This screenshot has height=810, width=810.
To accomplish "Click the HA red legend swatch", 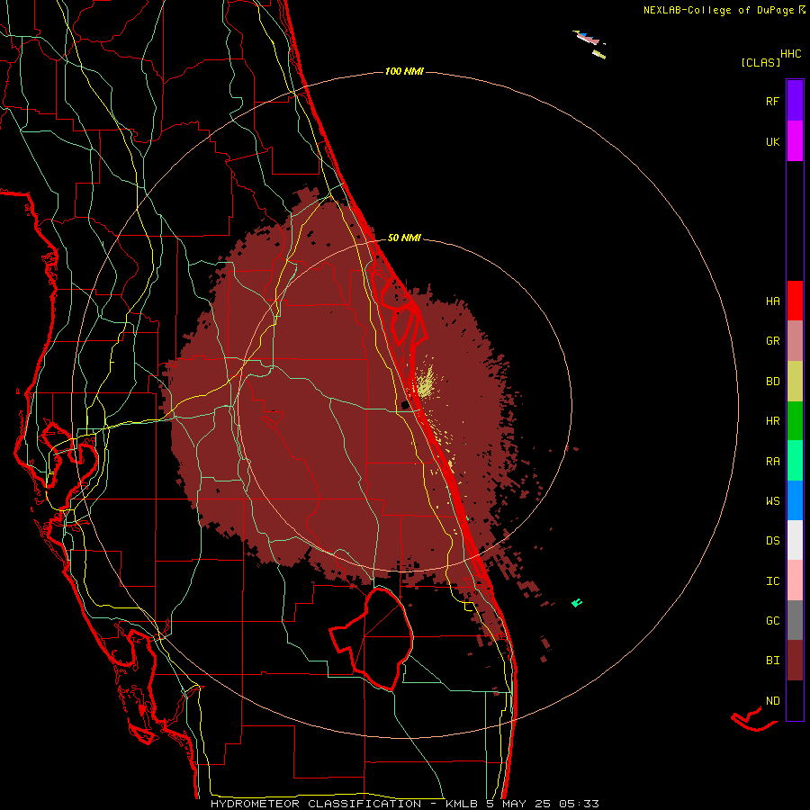I will tap(795, 301).
